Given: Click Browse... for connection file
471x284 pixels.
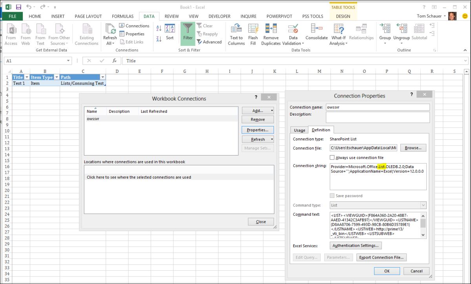Looking at the screenshot, I should pyautogui.click(x=413, y=148).
